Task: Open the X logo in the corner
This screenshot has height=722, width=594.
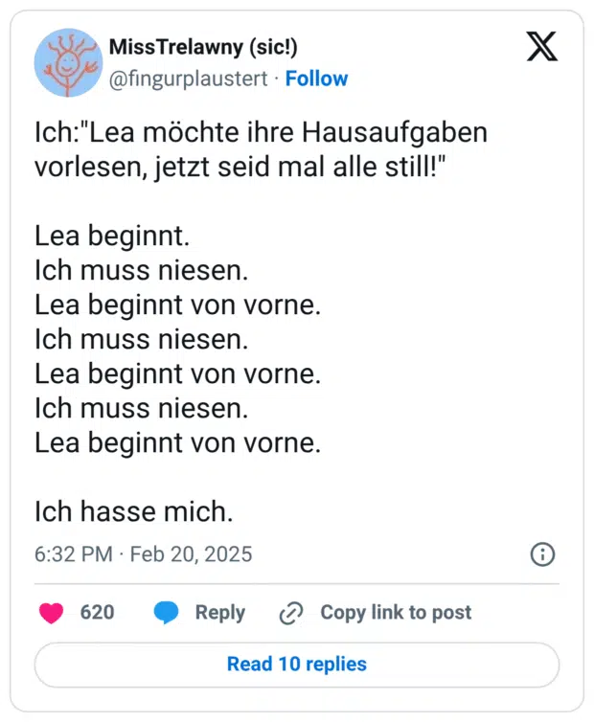Action: click(x=542, y=47)
